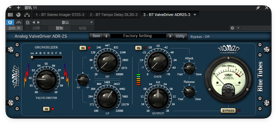Open the 默认 preset dropdown

point(68,23)
